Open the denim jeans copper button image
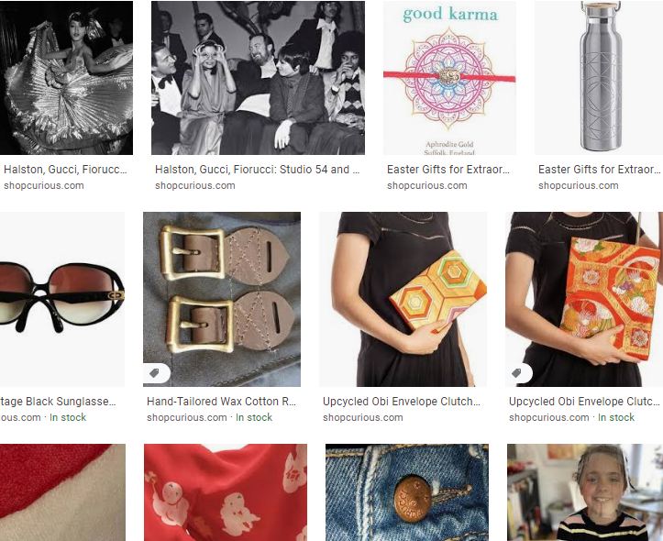The height and width of the screenshot is (541, 663). pos(407,492)
